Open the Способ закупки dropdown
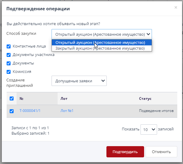183x164 pixels. coord(102,34)
